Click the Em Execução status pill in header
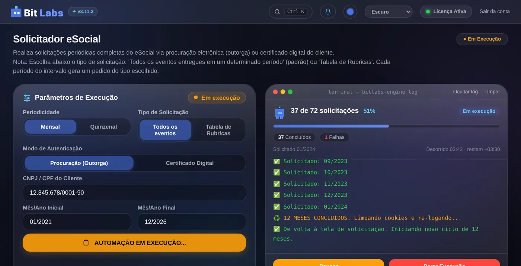 coord(482,39)
